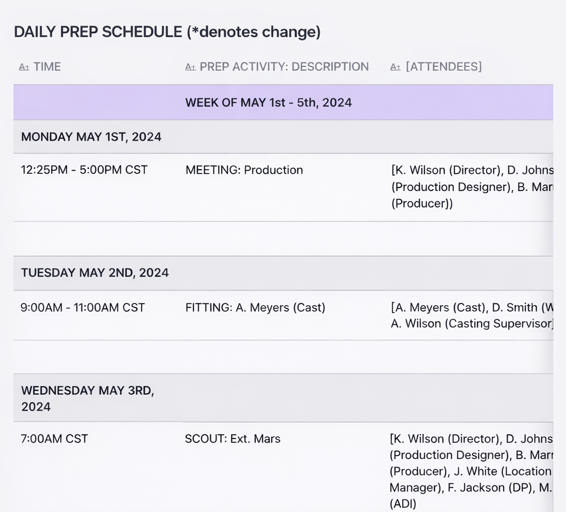Click the WEDNESDAY MAY 3RD, 2024 row
This screenshot has height=512, width=566.
click(x=88, y=398)
